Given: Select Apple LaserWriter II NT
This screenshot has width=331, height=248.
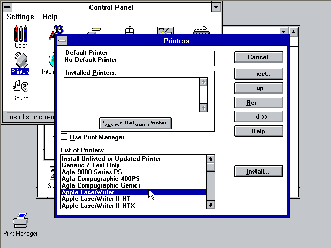Looking at the screenshot, I should coord(133,199).
